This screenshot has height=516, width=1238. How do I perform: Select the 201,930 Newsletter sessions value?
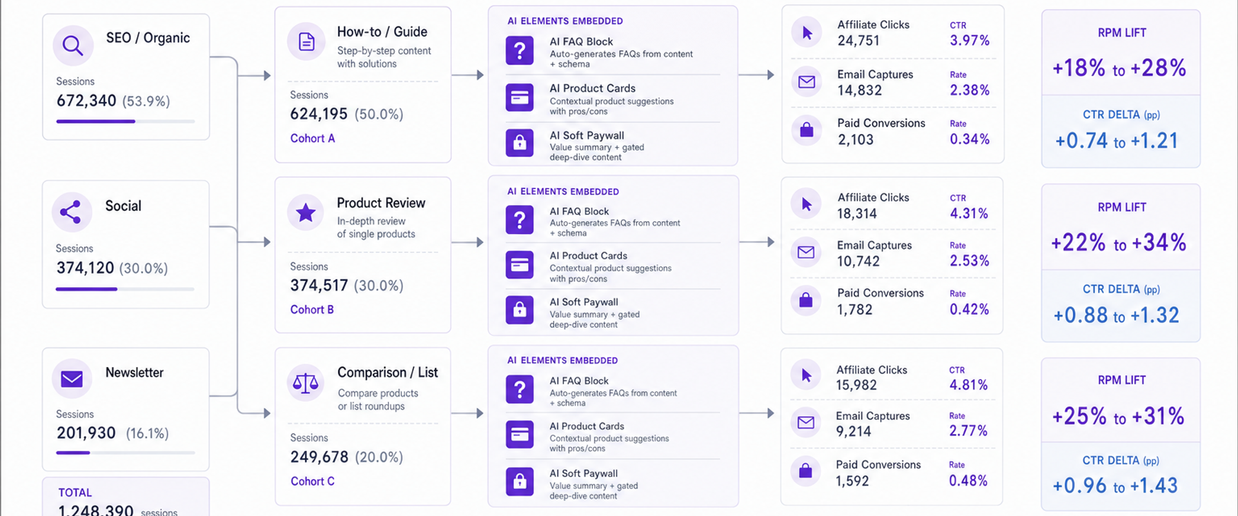tap(86, 433)
